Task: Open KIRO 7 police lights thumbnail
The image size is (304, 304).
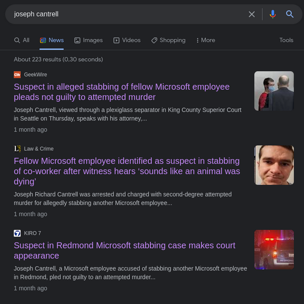Action: click(x=274, y=249)
